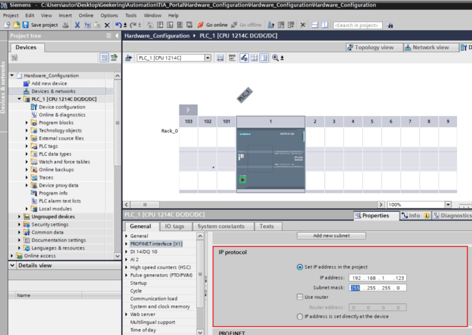Click the zoom magnifier icon in device view
Viewport: 472px width, 335px height.
click(275, 58)
